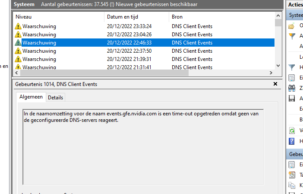Switch to the Details tab
This screenshot has height=194, width=303.
[x=55, y=98]
